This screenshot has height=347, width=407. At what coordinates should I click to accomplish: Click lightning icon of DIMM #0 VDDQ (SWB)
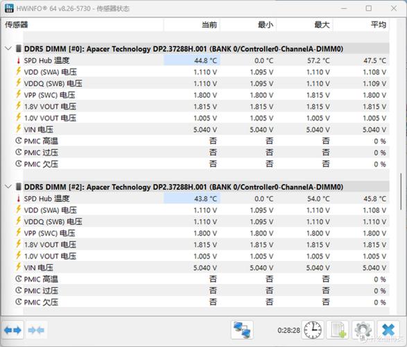tap(19, 83)
